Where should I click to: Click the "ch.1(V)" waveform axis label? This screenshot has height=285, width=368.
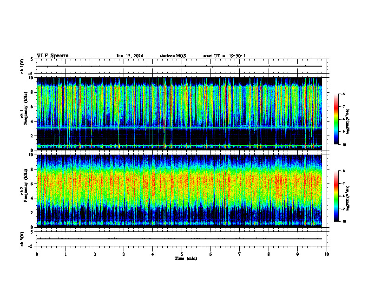pos(22,66)
